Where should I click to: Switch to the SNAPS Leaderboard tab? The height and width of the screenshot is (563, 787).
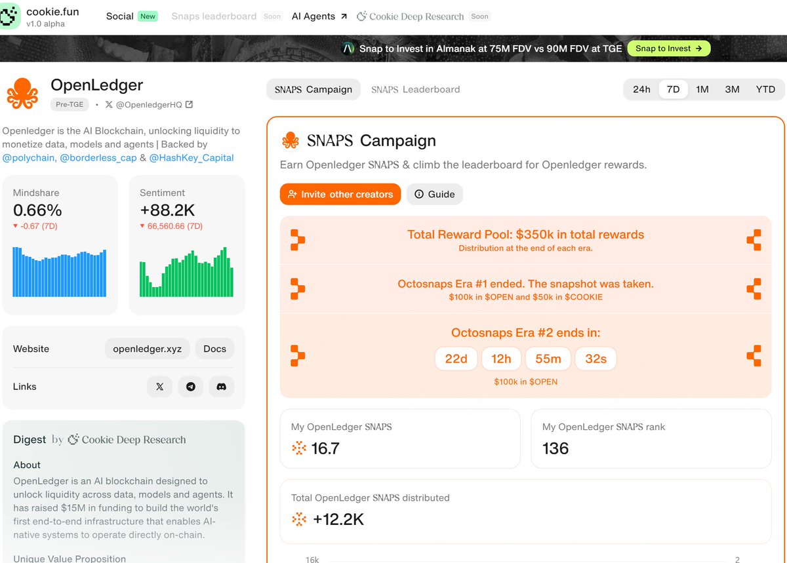click(416, 90)
